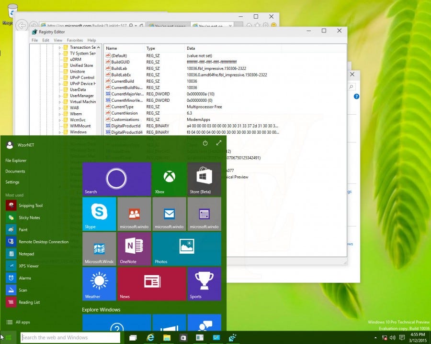
Task: Click the power icon in the Start menu
Action: click(x=205, y=142)
